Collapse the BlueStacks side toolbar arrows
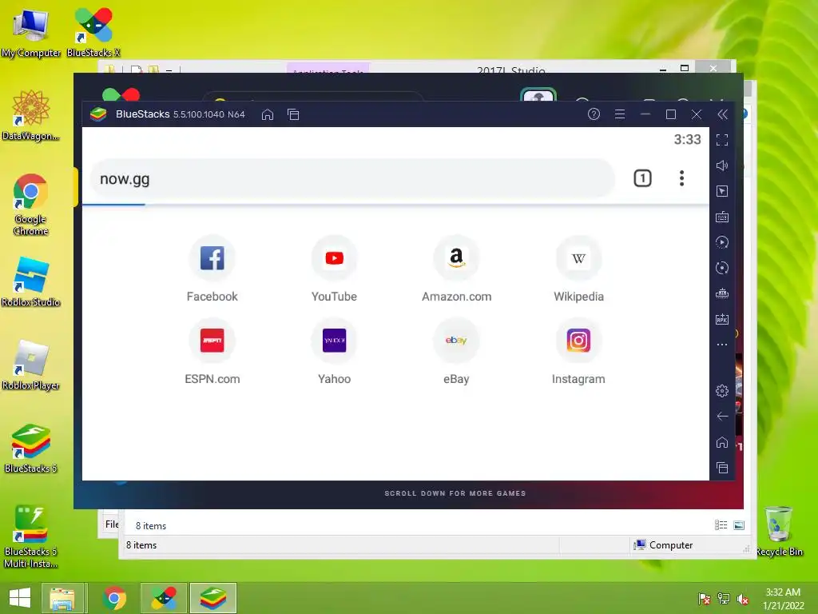The height and width of the screenshot is (614, 818). [x=722, y=114]
